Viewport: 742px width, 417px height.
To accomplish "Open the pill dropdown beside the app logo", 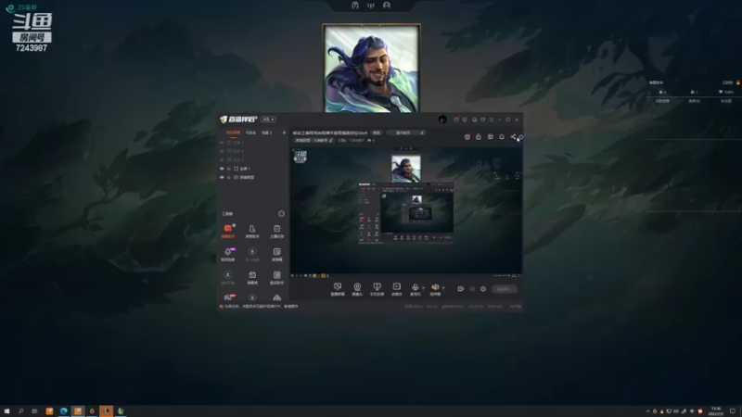I will (x=268, y=120).
